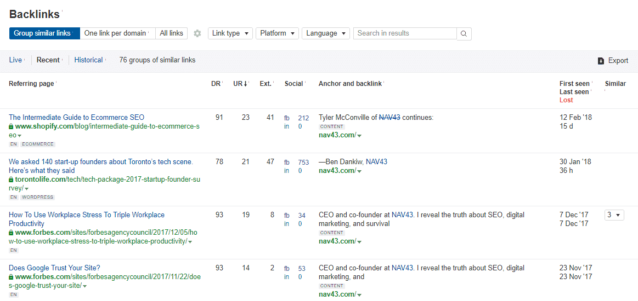Click the date 12 Feb '18
638x301 pixels.
[576, 117]
